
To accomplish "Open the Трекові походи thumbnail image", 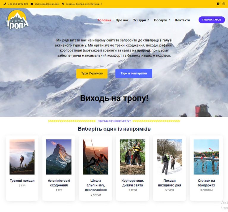I will click(x=22, y=157).
